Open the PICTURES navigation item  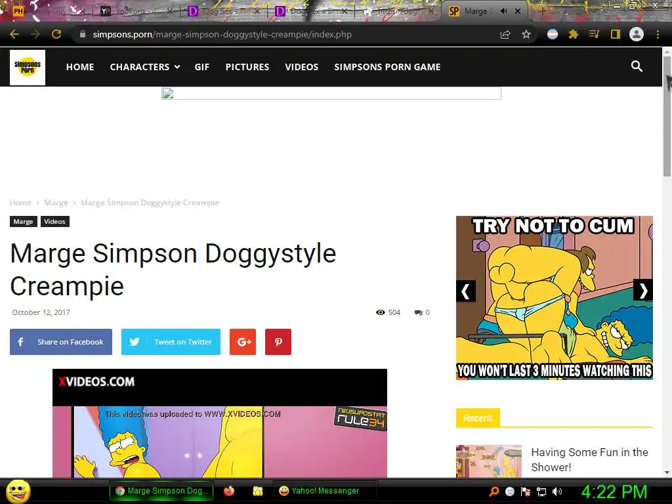point(247,67)
